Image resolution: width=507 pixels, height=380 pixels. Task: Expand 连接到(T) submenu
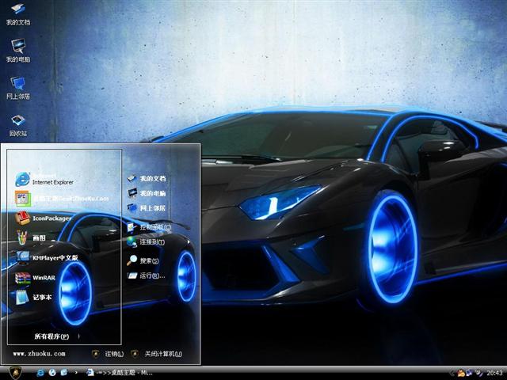158,242
